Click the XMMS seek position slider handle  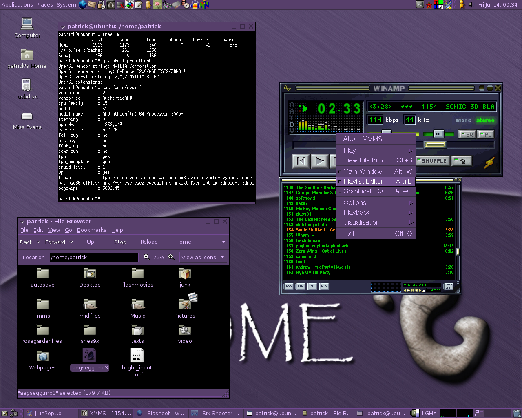pos(435,145)
